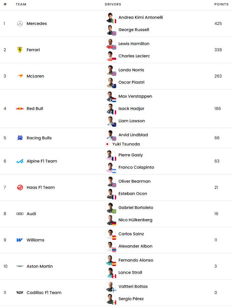
Task: Click the Alpine F1 Team logo icon
Action: click(20, 161)
